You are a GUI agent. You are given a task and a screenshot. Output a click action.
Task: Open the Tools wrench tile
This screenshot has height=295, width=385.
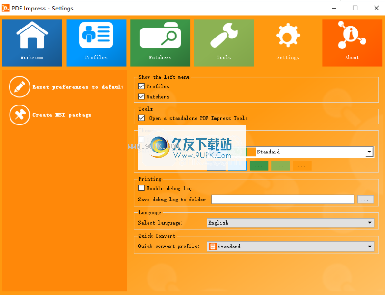[x=224, y=43]
